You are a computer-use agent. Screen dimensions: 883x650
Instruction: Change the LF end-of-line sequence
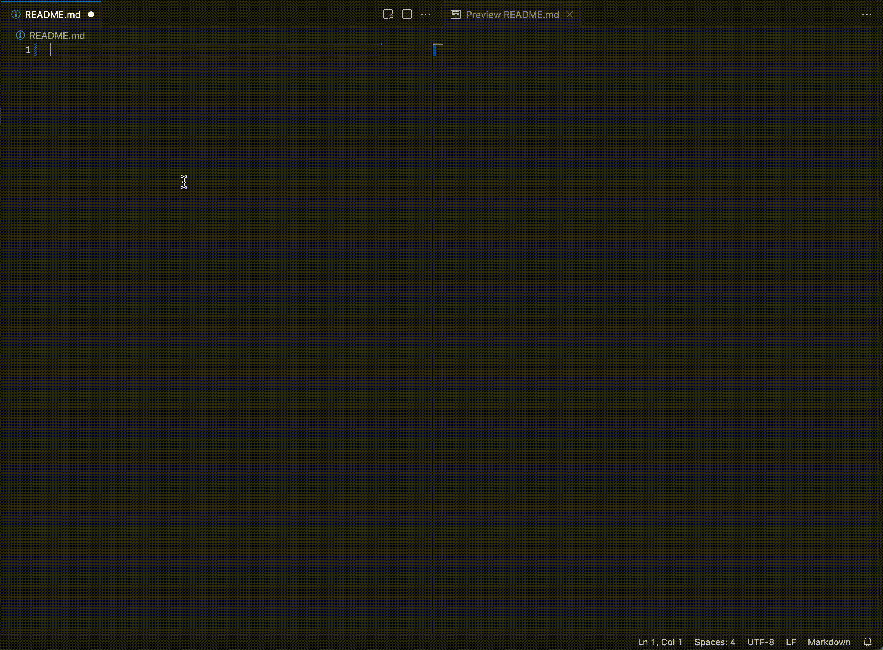coord(791,642)
